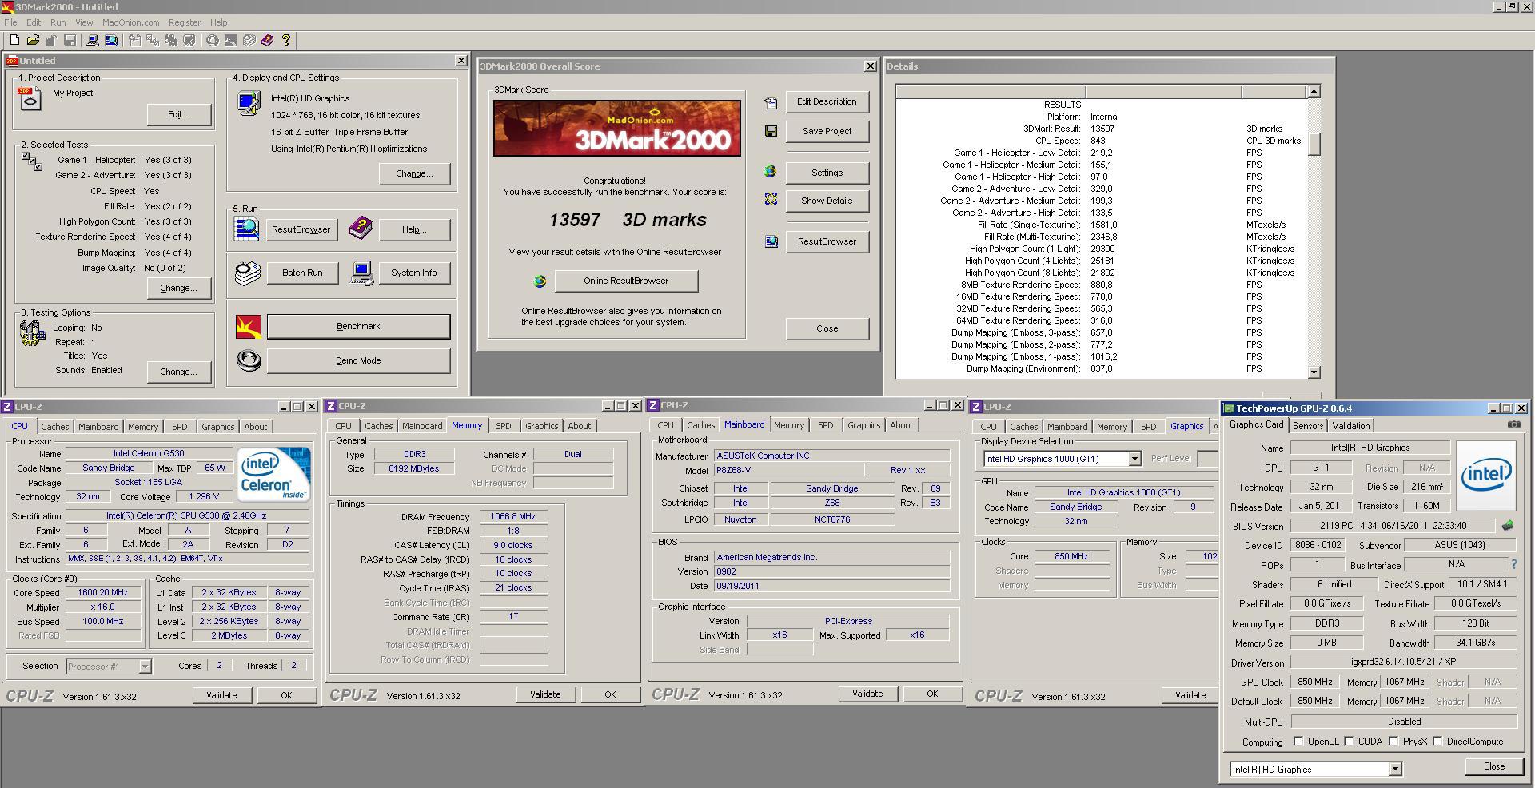Viewport: 1535px width, 788px height.
Task: Click the floppy icon beside Save Project
Action: [771, 131]
